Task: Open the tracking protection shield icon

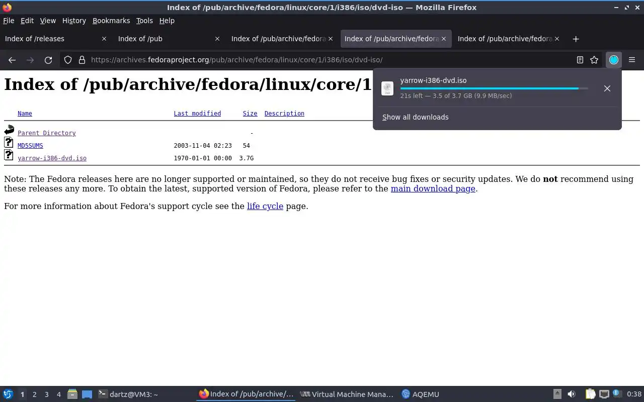Action: coord(68,60)
